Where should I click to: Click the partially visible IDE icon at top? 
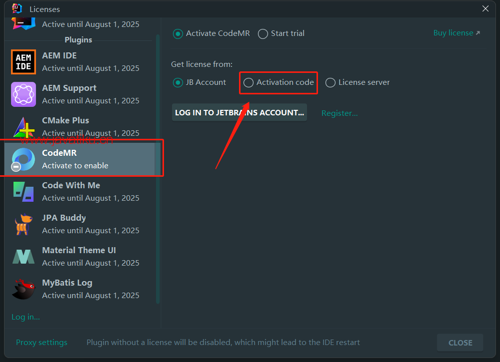click(x=23, y=23)
